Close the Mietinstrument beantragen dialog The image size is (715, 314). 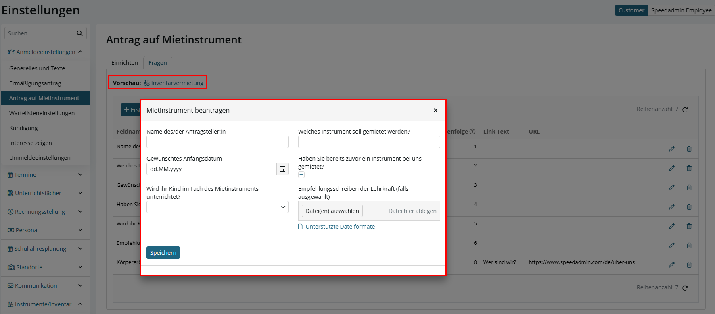click(435, 110)
